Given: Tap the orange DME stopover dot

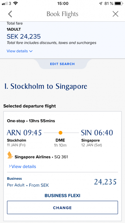Looking at the screenshot, I should click(x=60, y=133).
